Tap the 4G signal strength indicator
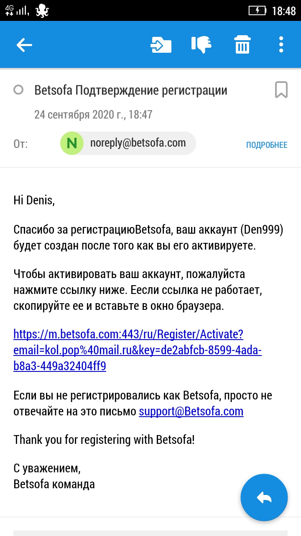This screenshot has width=301, height=536. (17, 10)
